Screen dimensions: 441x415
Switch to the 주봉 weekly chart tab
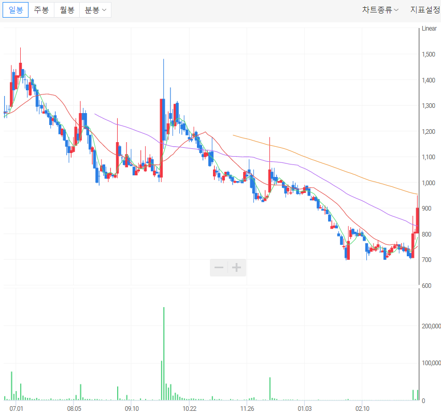41,10
